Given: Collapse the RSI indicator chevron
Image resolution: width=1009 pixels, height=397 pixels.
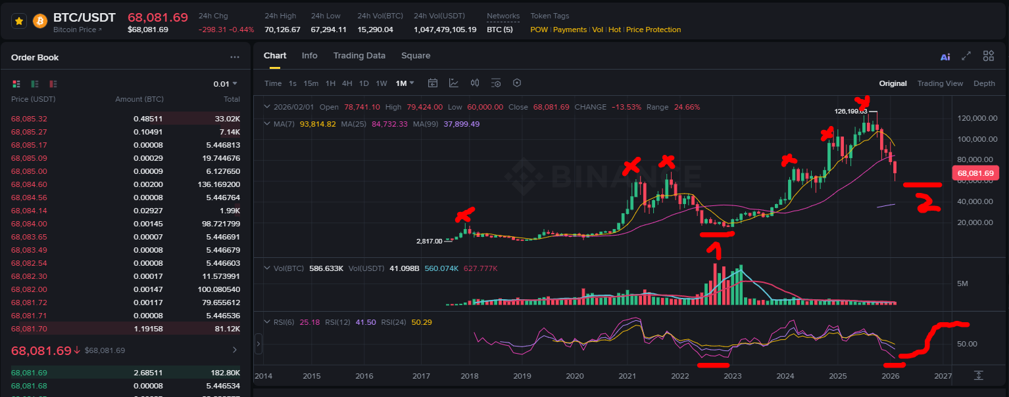Looking at the screenshot, I should pos(266,322).
